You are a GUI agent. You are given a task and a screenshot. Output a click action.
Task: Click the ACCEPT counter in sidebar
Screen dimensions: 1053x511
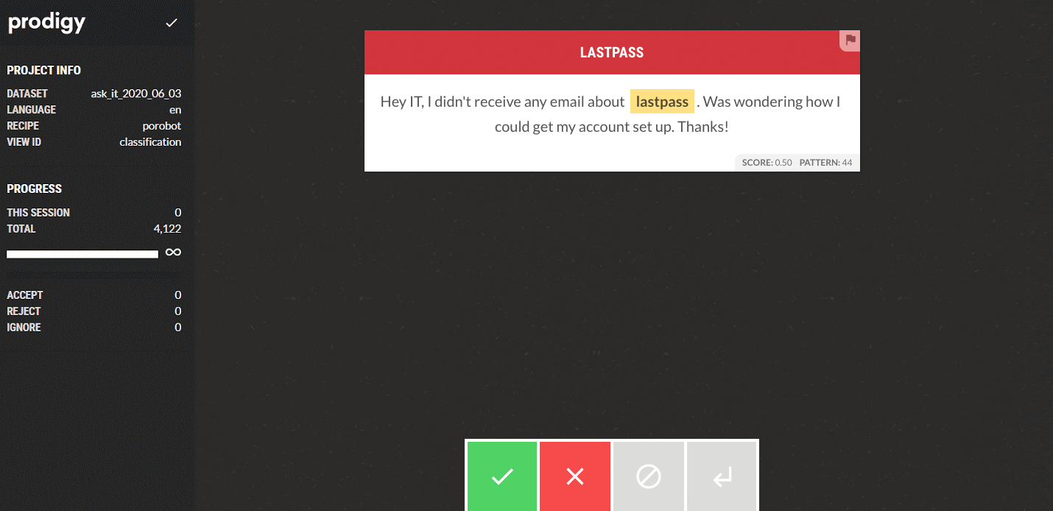[x=24, y=295]
